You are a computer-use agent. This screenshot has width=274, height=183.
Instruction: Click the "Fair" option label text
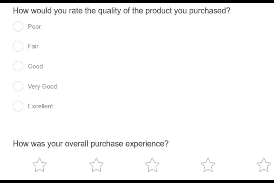33,46
